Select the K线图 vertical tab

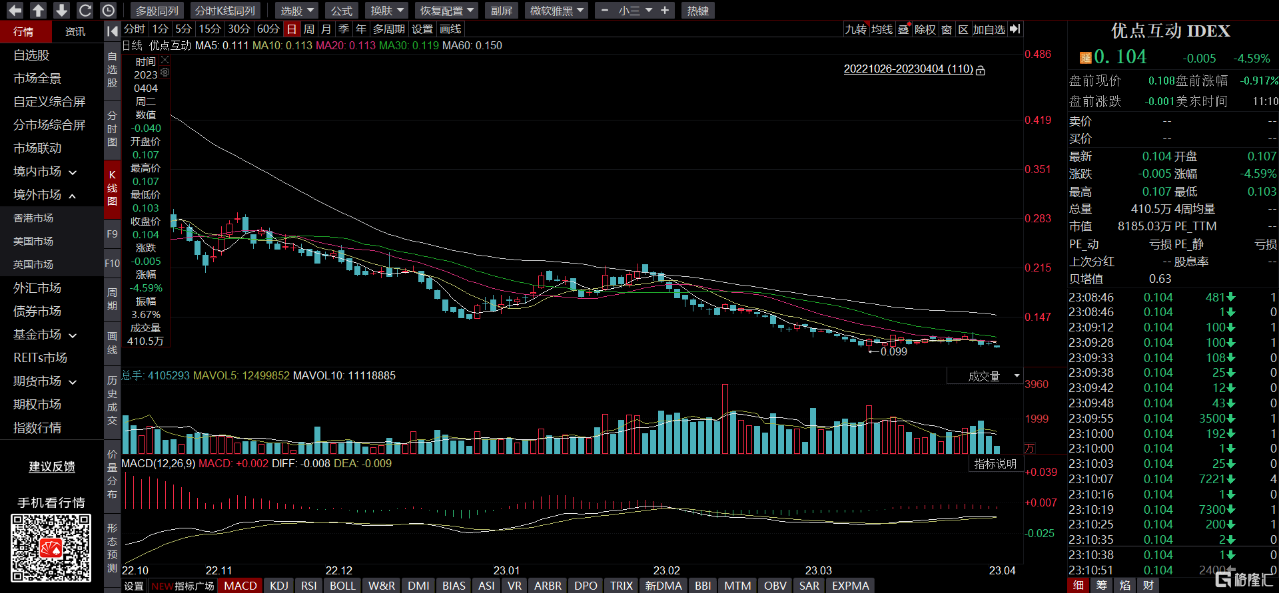[112, 188]
